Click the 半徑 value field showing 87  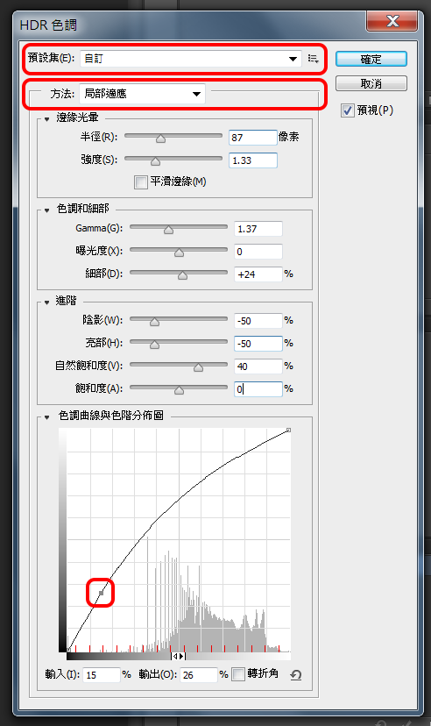click(253, 138)
